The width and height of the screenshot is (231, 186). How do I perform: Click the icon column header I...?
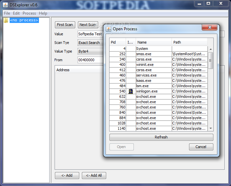pyautogui.click(x=131, y=42)
